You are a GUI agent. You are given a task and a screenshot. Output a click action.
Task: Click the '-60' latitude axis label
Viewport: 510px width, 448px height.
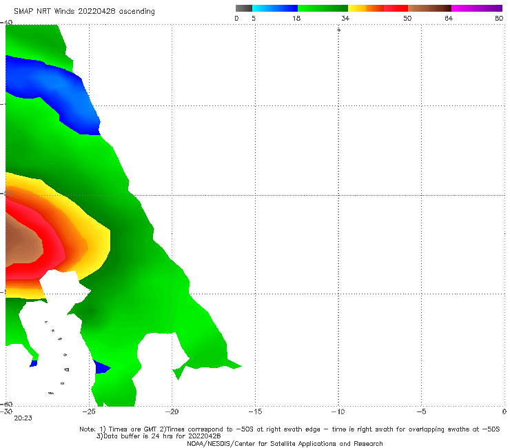tap(6, 404)
